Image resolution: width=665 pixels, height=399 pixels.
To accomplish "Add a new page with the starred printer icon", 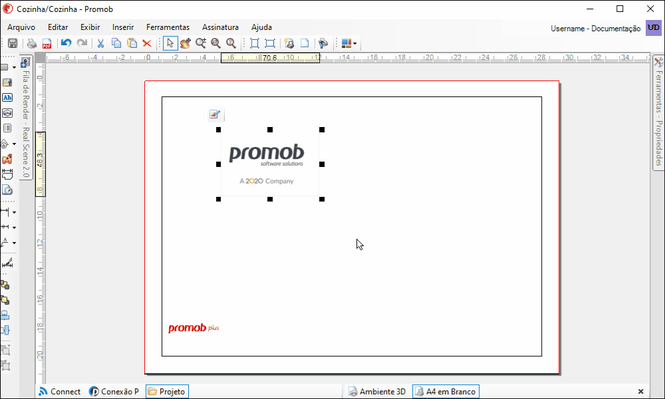I will pos(289,43).
